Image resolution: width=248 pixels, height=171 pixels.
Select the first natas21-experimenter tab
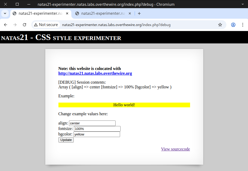39,13
